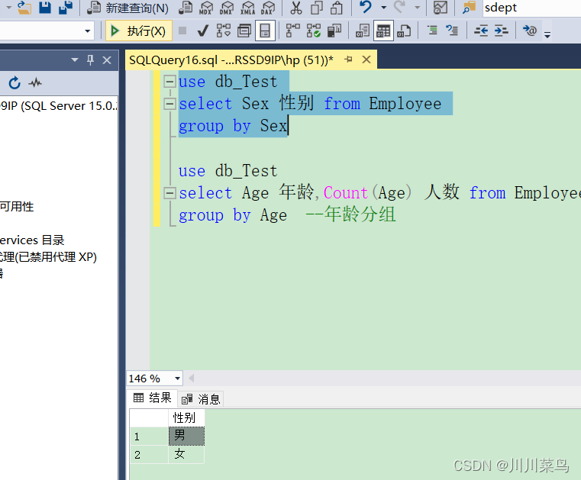Save the current query file

(x=45, y=8)
